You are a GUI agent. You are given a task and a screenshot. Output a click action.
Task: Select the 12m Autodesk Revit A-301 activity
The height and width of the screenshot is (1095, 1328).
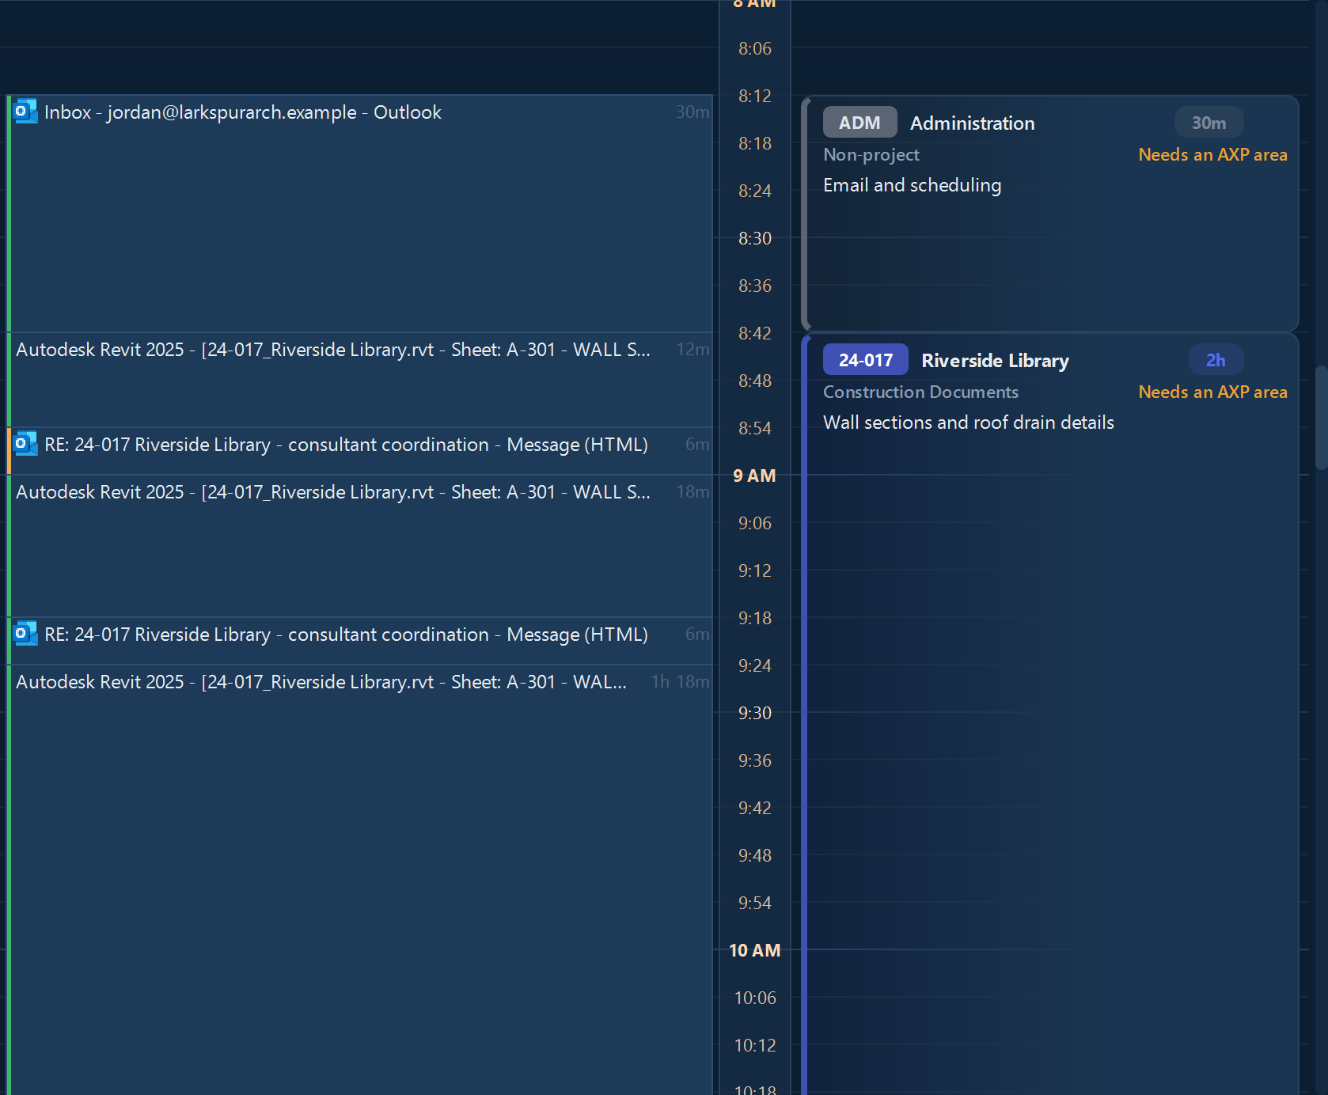click(360, 380)
